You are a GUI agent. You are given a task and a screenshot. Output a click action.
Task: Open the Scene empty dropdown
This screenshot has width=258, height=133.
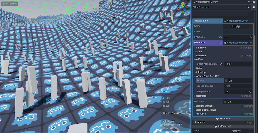click(x=238, y=26)
